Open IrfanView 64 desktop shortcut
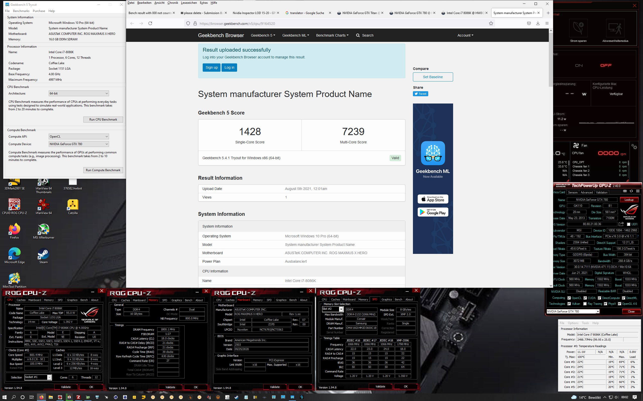The height and width of the screenshot is (401, 643). click(43, 206)
